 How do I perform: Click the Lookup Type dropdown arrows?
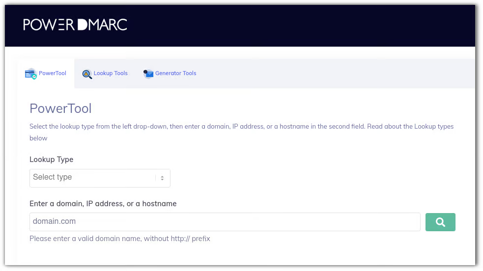[162, 178]
